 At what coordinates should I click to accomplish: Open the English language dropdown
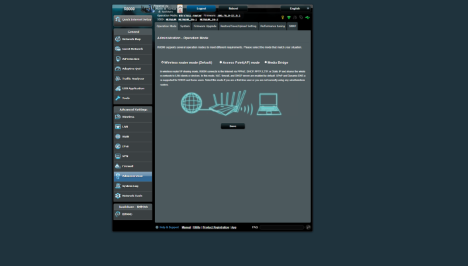click(296, 9)
